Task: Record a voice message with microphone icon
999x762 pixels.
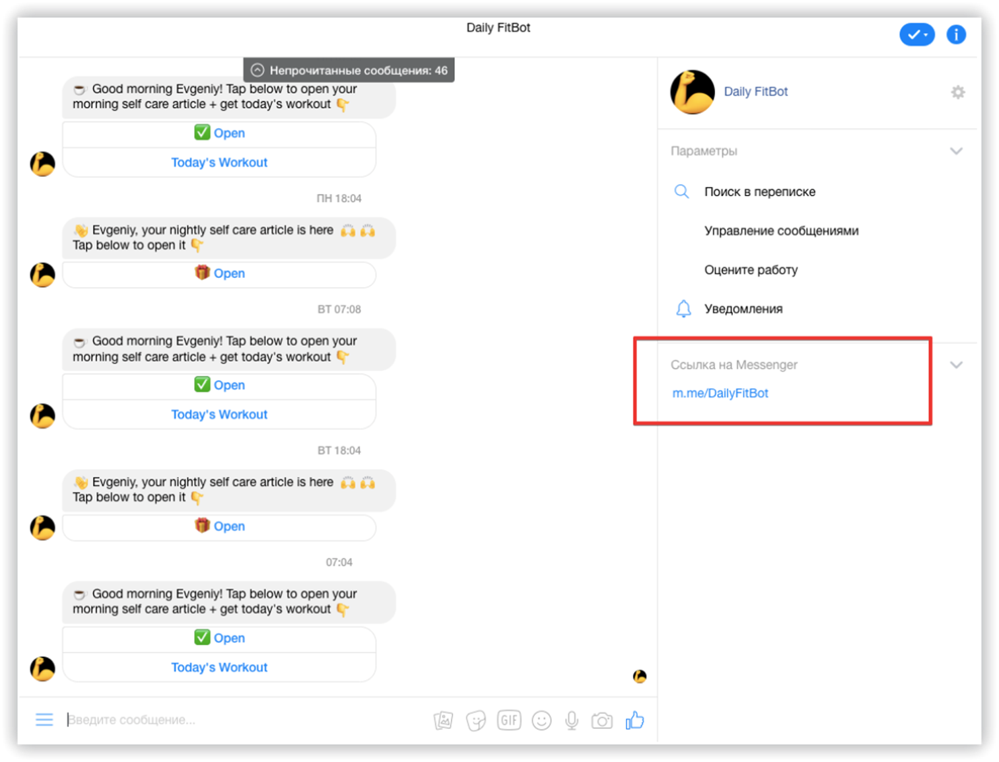Action: click(572, 720)
